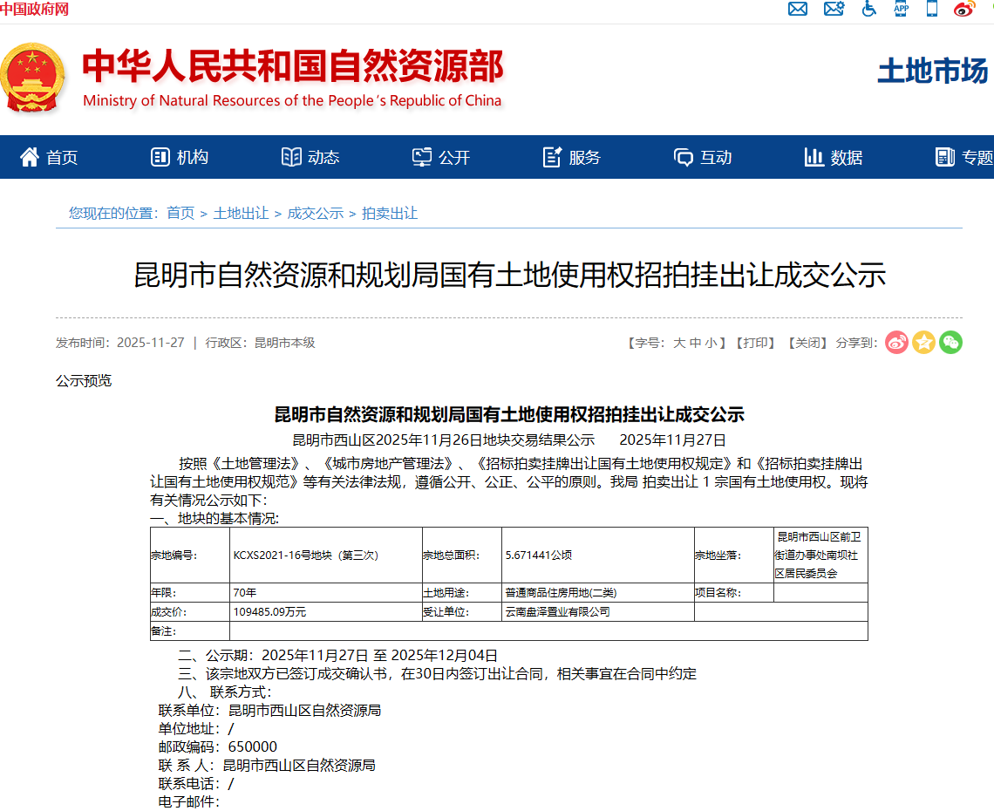Screen dimensions: 994x811
Task: Open the 数据 navigation menu
Action: click(x=834, y=157)
